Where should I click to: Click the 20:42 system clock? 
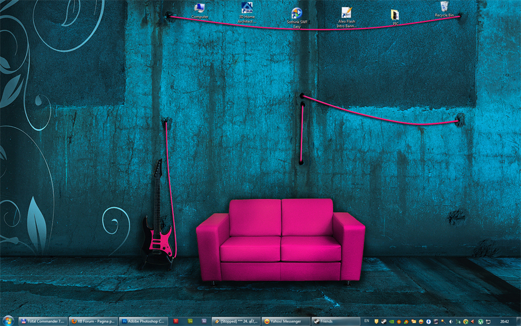point(504,321)
